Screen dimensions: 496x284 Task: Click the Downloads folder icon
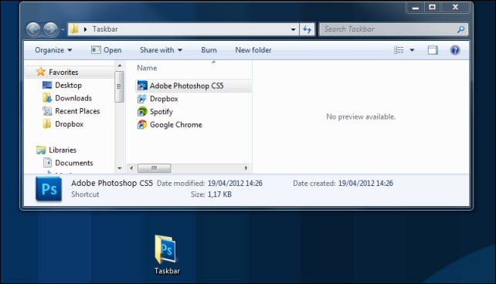coord(47,98)
